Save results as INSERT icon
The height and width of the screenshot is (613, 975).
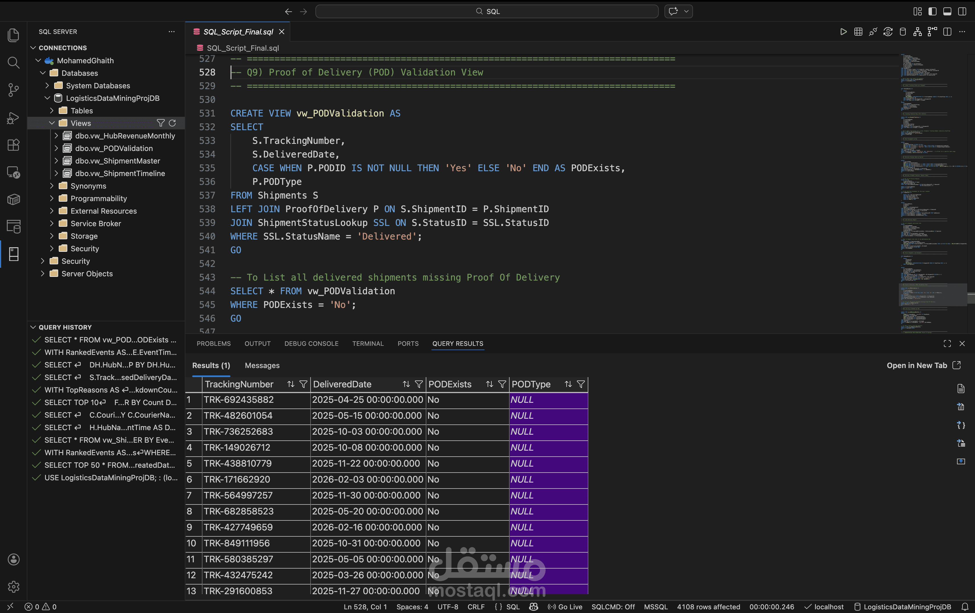(961, 461)
